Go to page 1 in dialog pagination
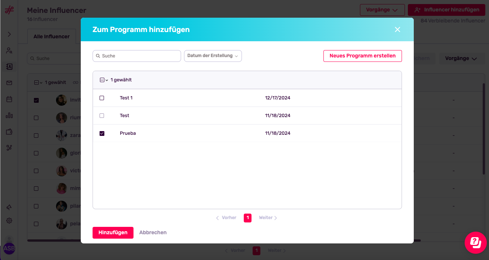Viewport: 489px width, 260px height. click(247, 218)
